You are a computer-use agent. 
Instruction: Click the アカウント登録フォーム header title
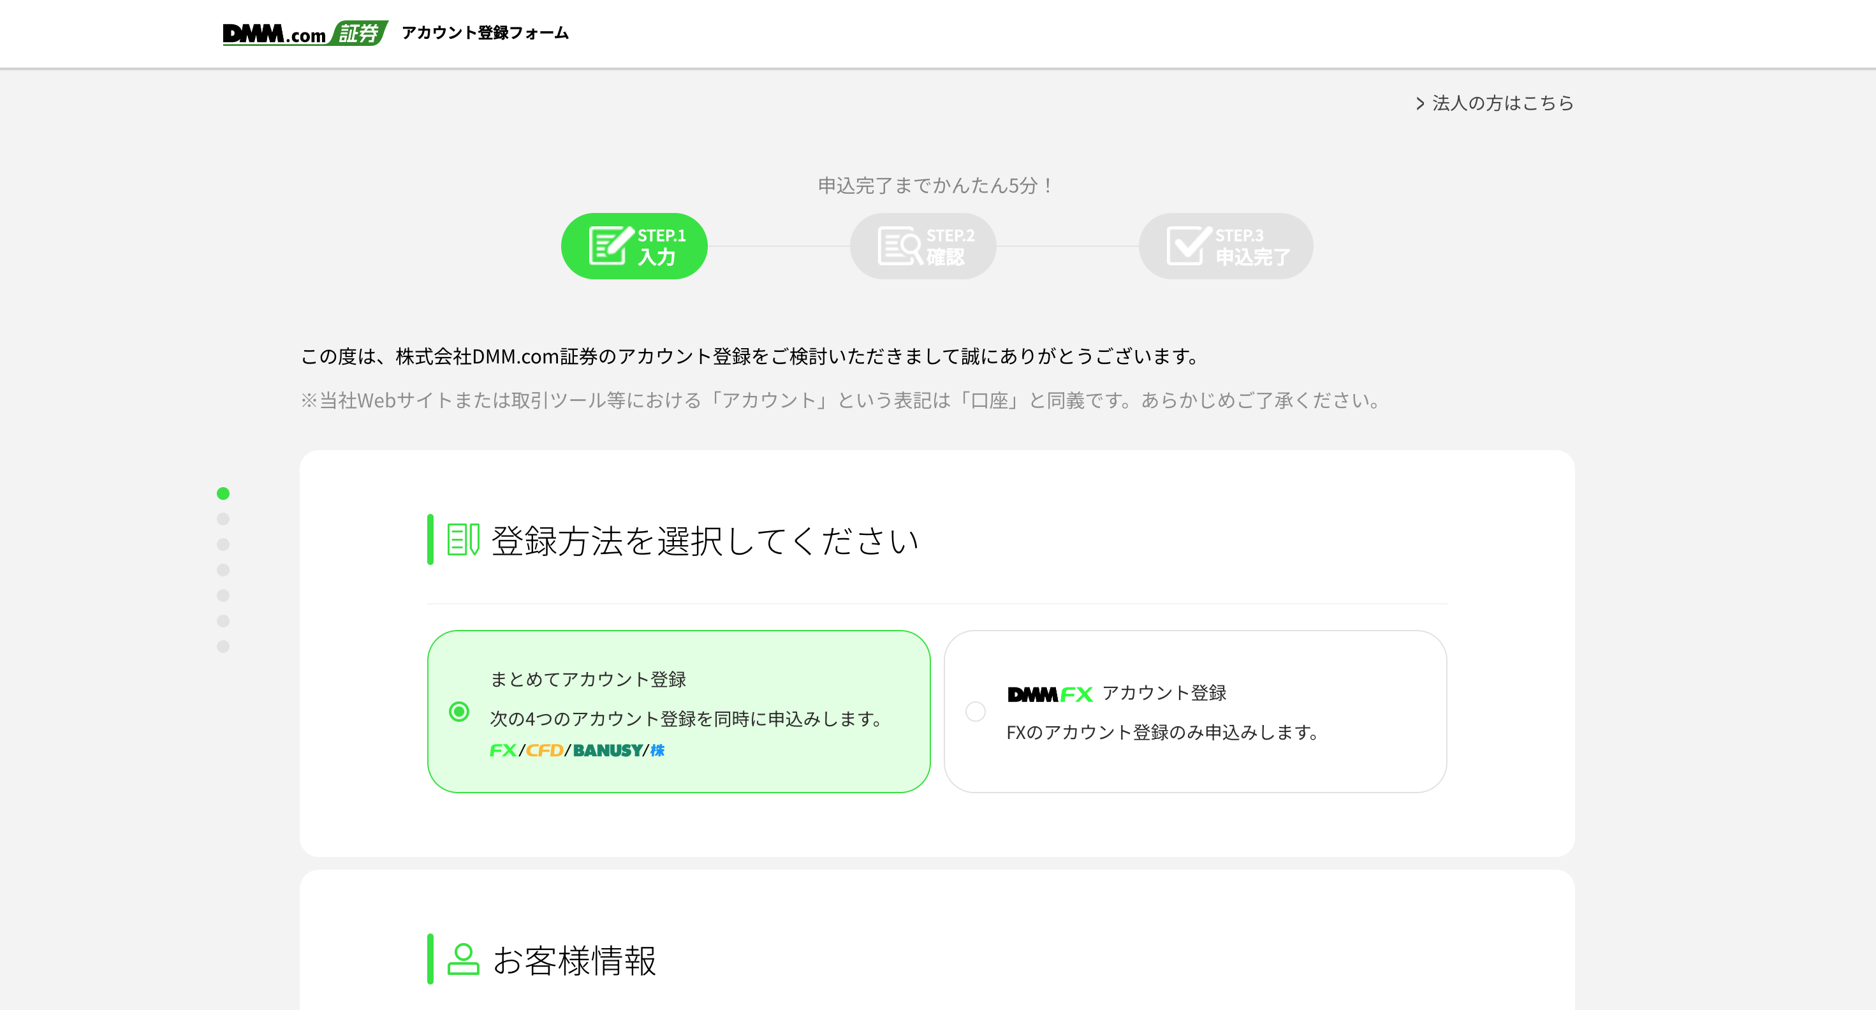point(485,33)
